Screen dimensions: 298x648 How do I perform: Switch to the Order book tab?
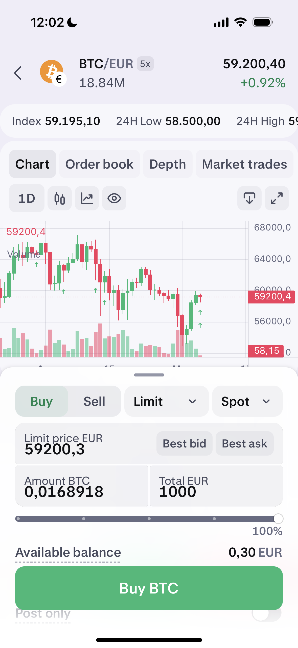[x=100, y=164]
